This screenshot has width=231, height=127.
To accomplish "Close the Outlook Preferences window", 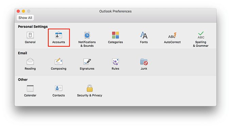I will pyautogui.click(x=18, y=11).
